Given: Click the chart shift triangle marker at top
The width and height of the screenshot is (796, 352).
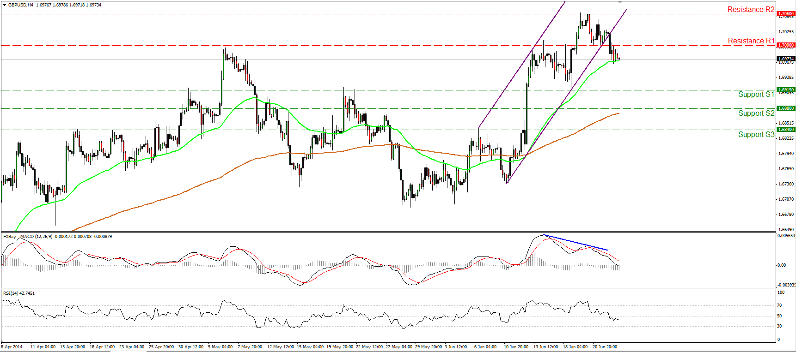Looking at the screenshot, I should click(x=620, y=2).
